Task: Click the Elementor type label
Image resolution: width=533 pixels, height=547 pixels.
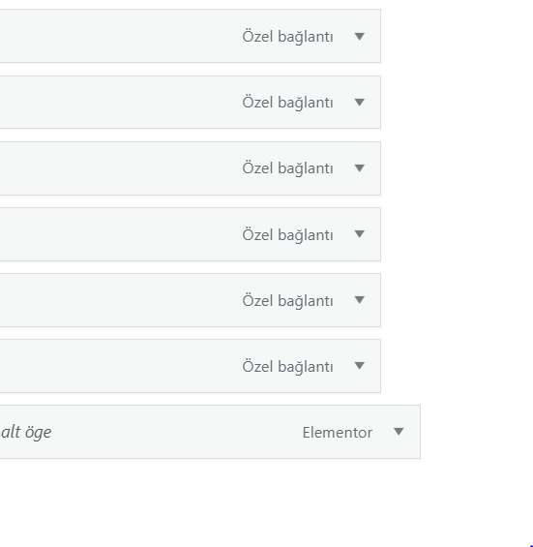Action: tap(337, 433)
